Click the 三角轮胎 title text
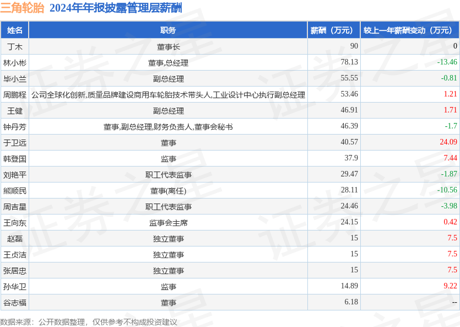Screen dimensions: 460x327 click(22, 8)
